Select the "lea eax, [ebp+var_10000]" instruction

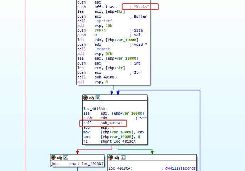(108, 58)
